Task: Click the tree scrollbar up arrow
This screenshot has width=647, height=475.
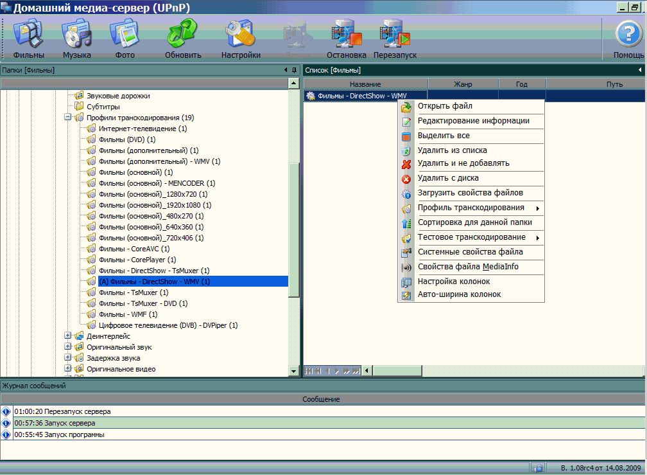Action: point(293,84)
